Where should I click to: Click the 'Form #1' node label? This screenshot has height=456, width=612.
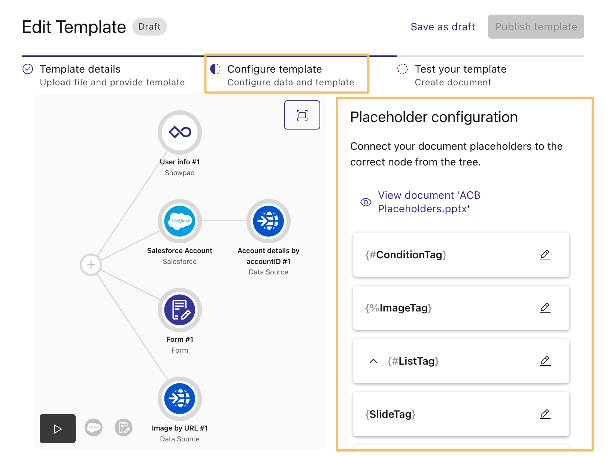[180, 339]
